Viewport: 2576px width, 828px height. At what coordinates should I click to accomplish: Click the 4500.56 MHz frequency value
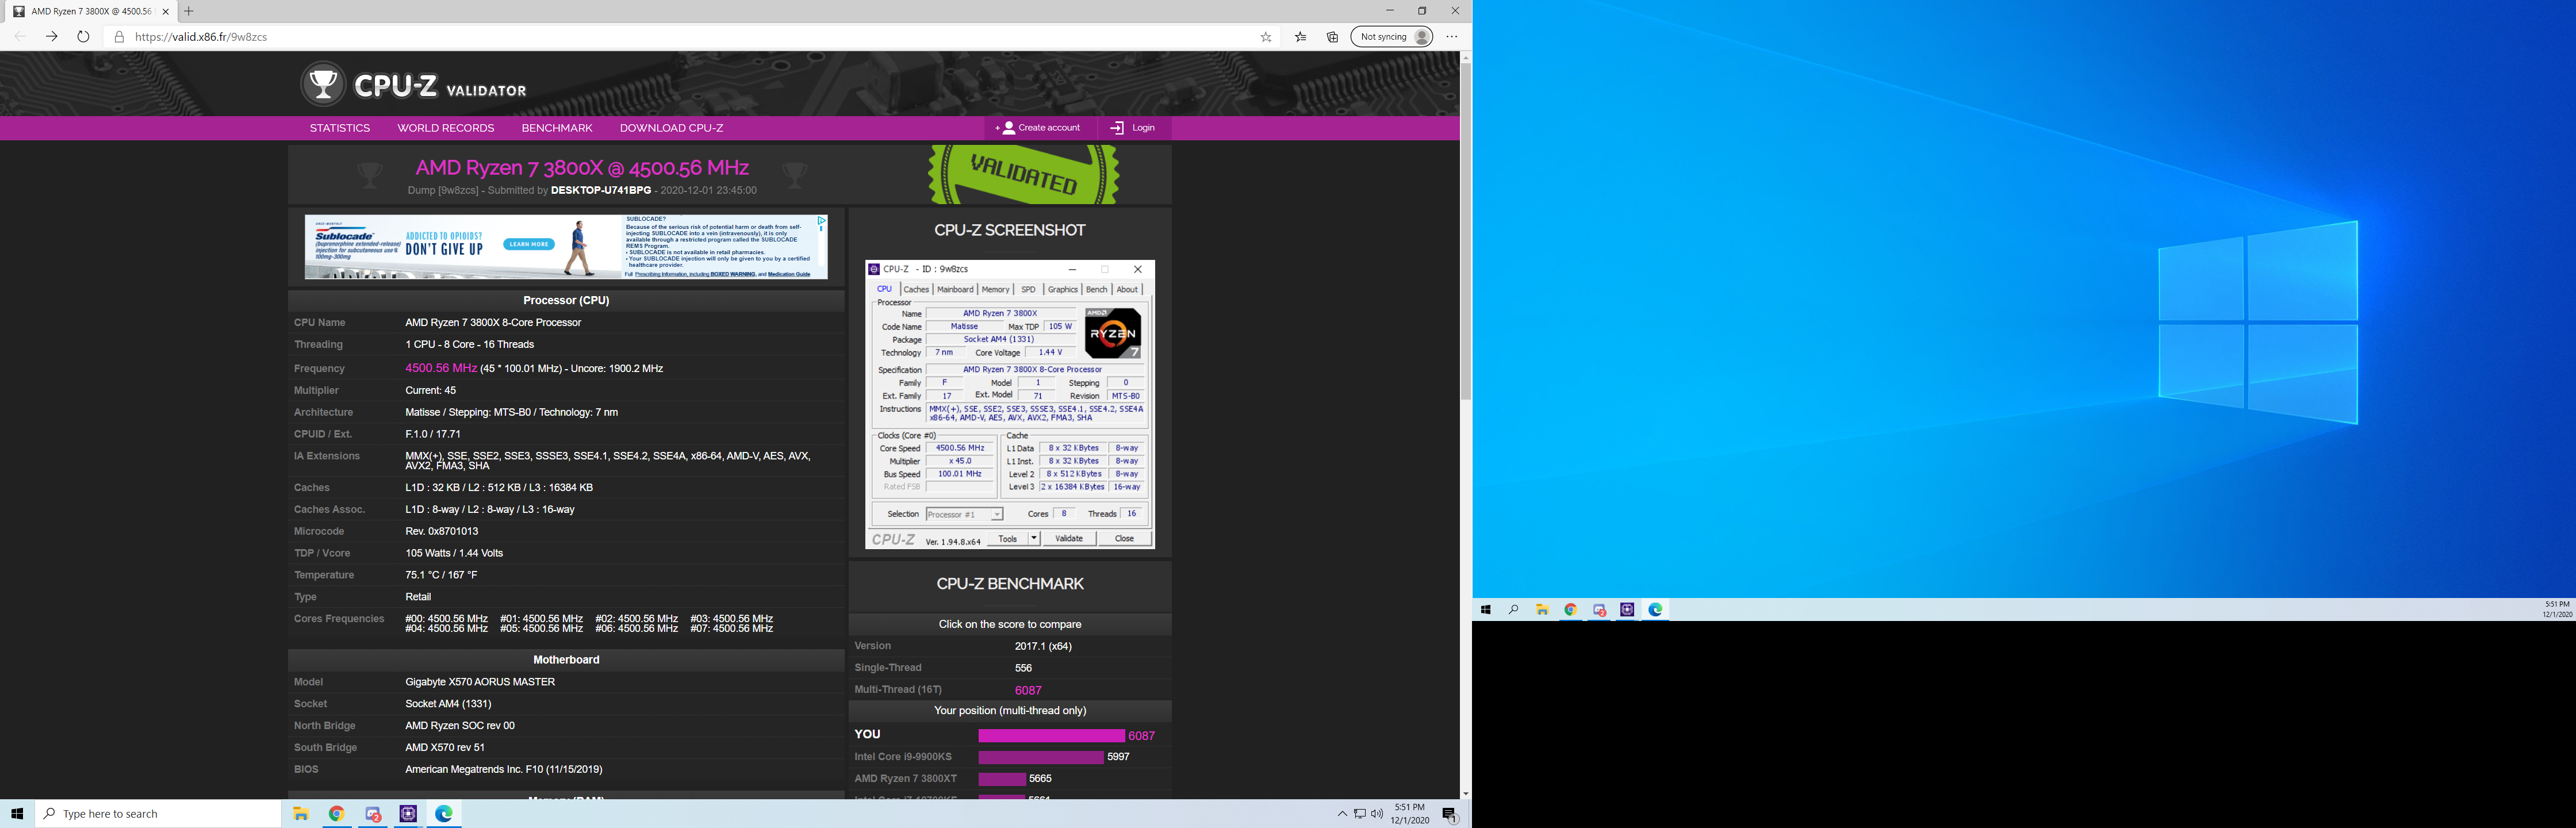441,368
